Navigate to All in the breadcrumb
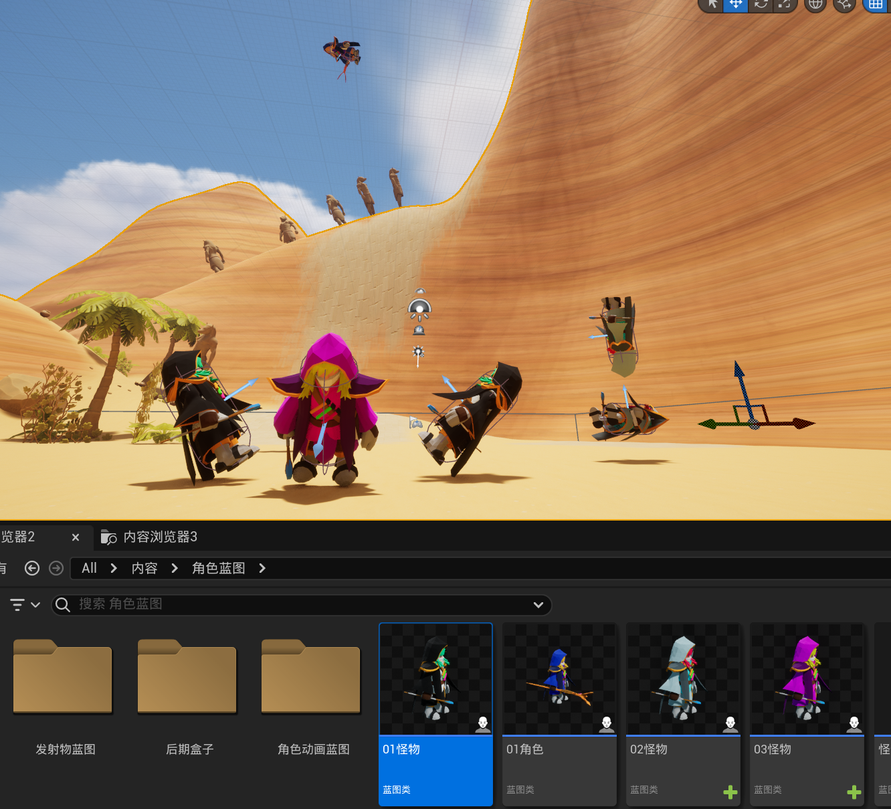Image resolution: width=891 pixels, height=809 pixels. click(89, 568)
